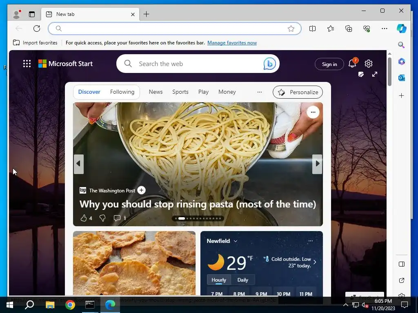This screenshot has width=418, height=313.
Task: Open link in new window sidebar icon
Action: click(x=402, y=280)
